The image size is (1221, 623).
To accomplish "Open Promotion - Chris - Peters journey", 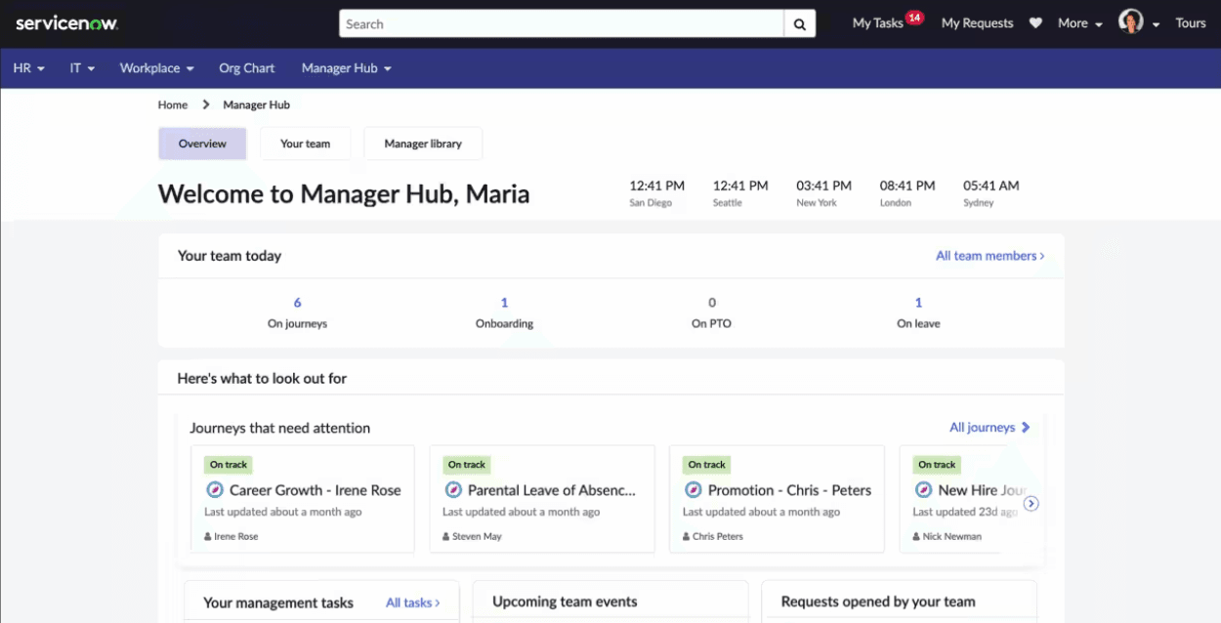I will [x=789, y=490].
